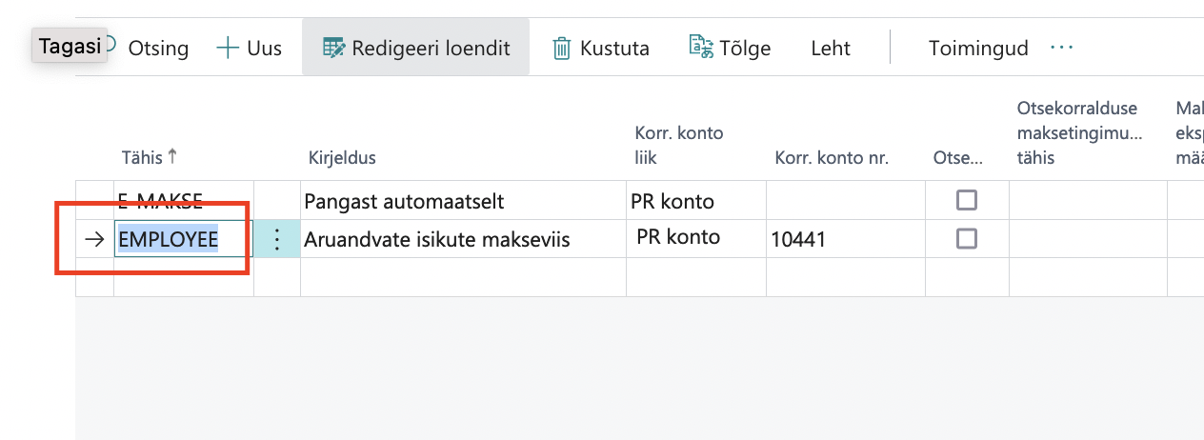The image size is (1204, 440).
Task: Select the E-MAKSE code cell
Action: 184,200
